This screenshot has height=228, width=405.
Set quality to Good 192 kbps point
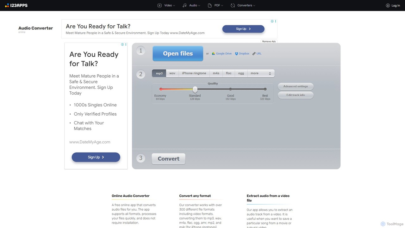[230, 89]
